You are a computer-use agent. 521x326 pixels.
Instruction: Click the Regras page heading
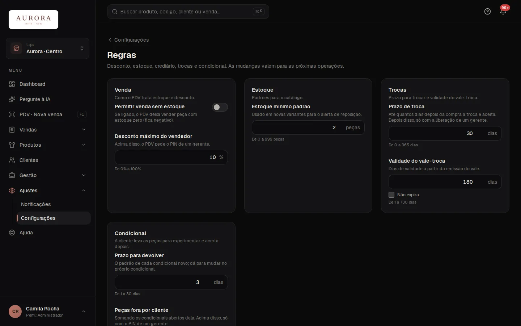click(122, 55)
